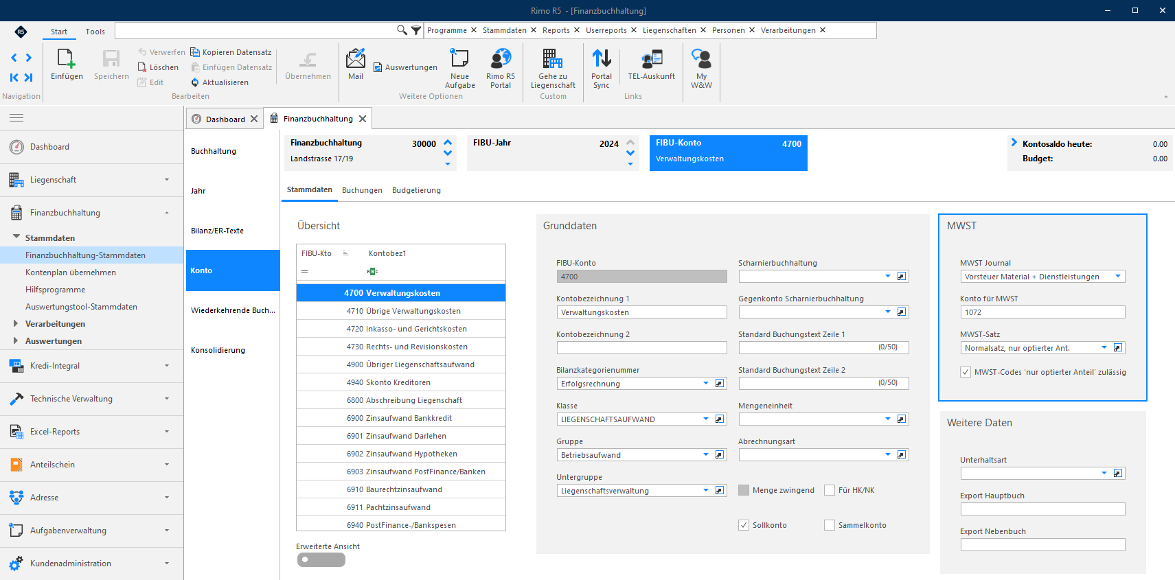
Task: Click Auswertungen in the ribbon
Action: pos(405,67)
